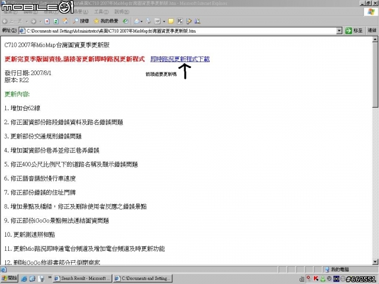The image size is (379, 284).
Task: Expand the address bar dropdown arrow
Action: pos(339,31)
